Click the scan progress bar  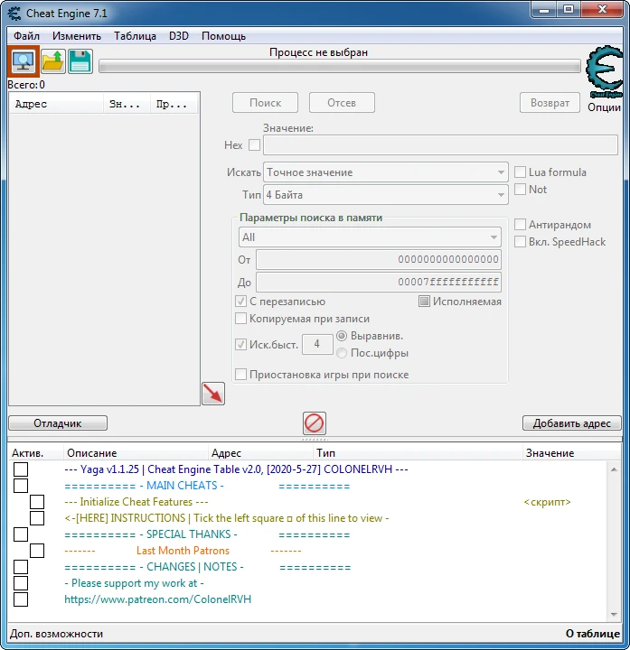(340, 66)
